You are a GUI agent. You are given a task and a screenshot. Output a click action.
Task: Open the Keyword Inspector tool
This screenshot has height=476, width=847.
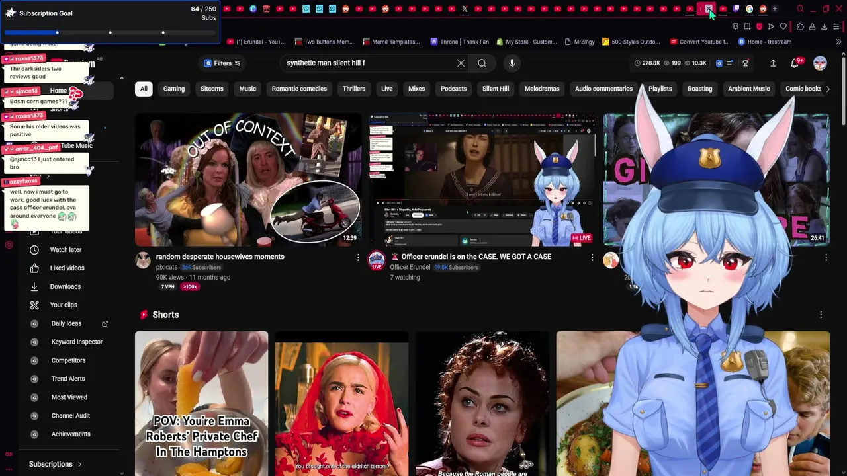click(x=77, y=342)
